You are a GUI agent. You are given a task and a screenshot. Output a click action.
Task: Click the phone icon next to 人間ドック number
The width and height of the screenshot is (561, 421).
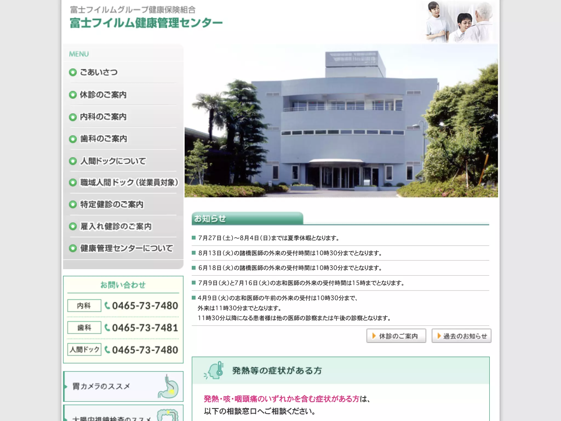pyautogui.click(x=107, y=350)
